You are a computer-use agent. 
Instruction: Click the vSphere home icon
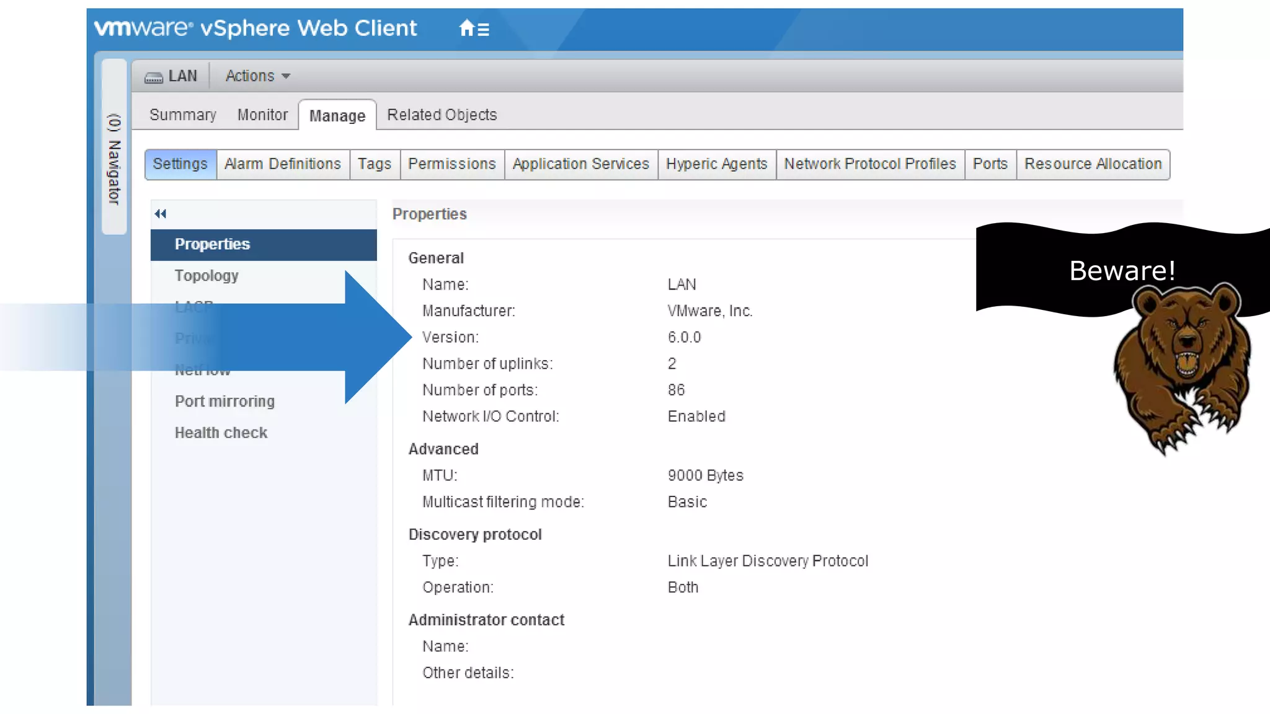[x=466, y=28]
